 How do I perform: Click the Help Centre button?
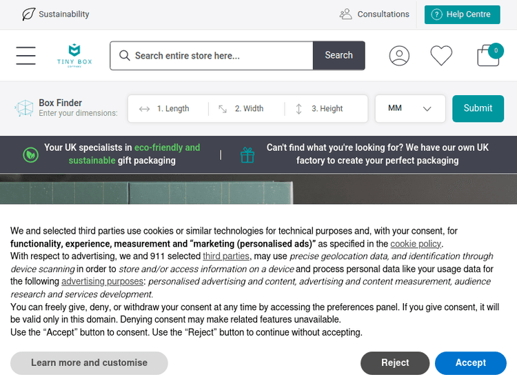tap(462, 14)
